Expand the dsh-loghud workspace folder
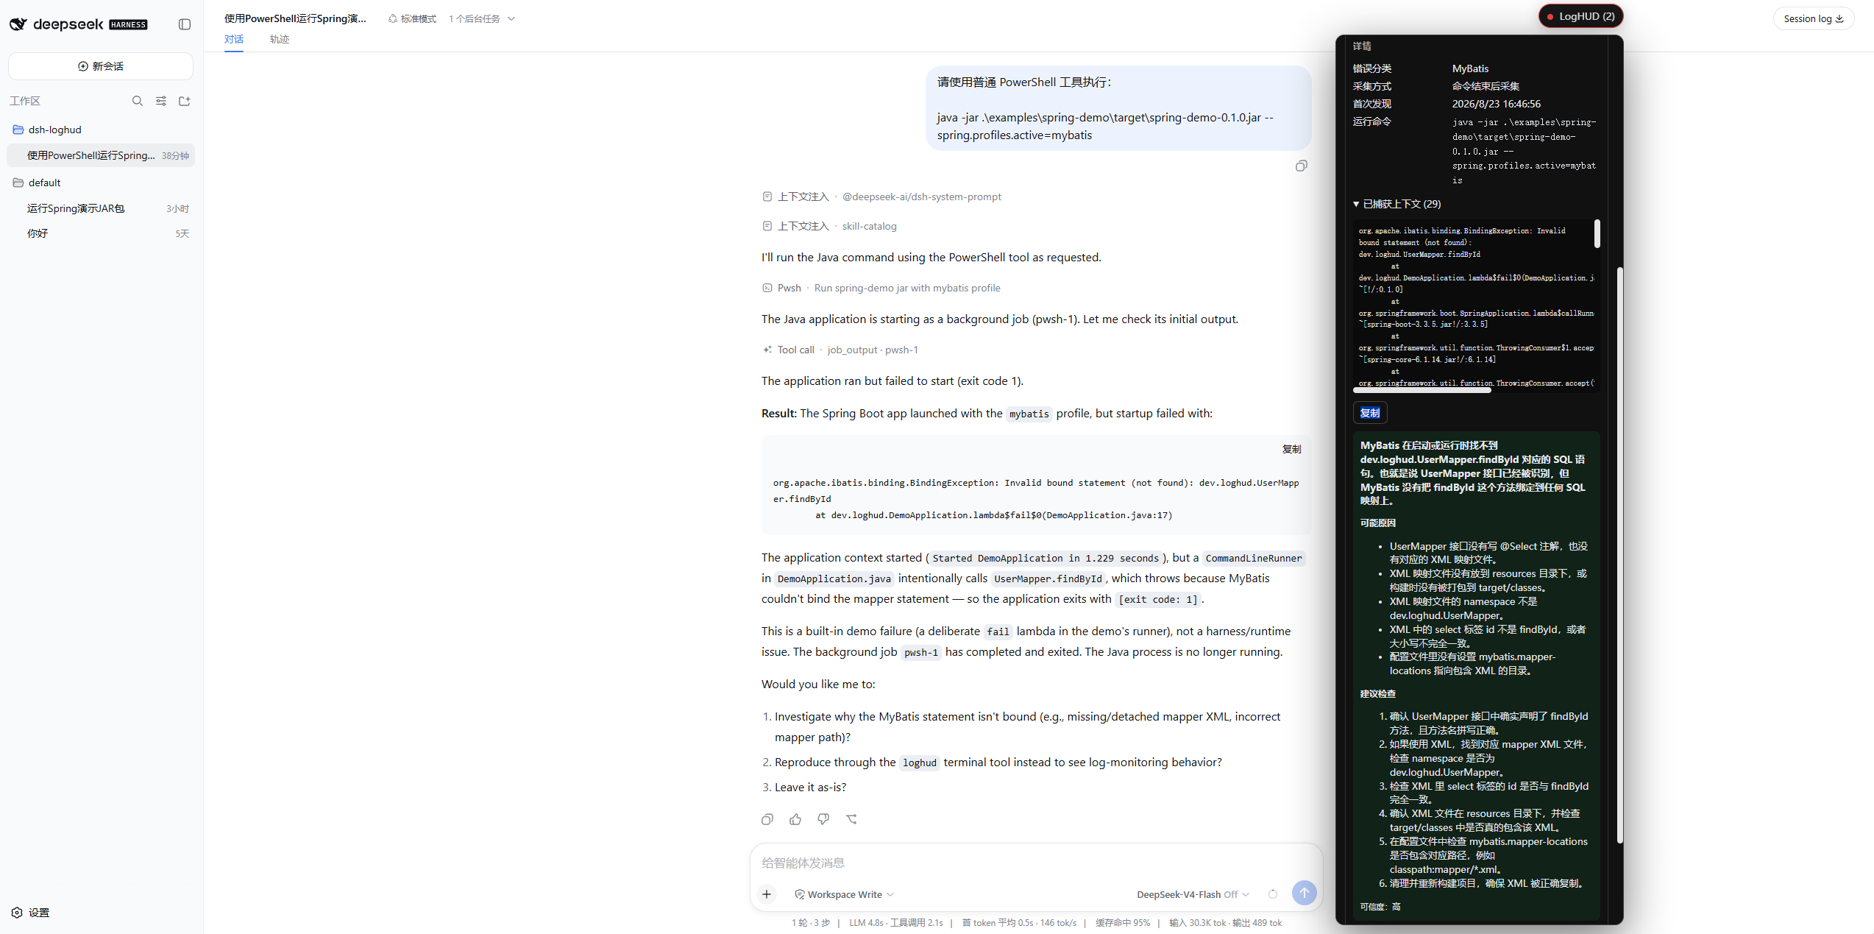This screenshot has width=1874, height=934. [x=101, y=130]
